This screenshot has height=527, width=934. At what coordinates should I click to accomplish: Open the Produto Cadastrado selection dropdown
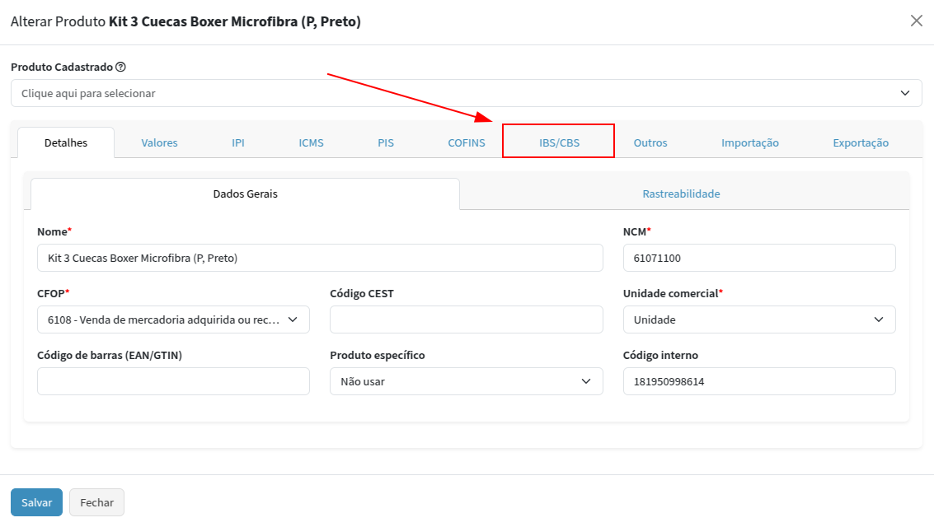click(x=466, y=93)
